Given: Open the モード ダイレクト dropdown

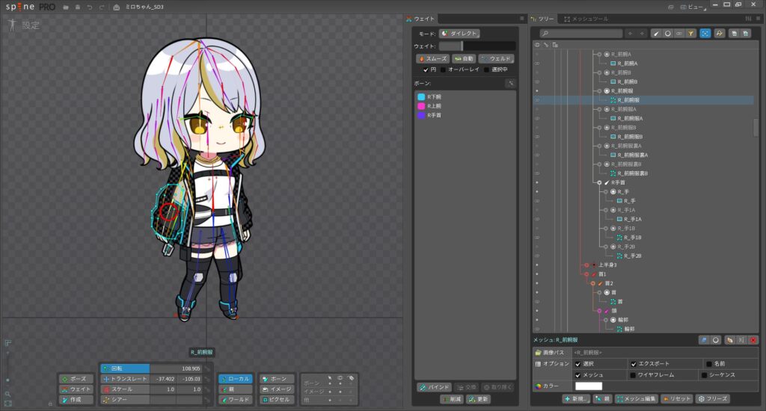Looking at the screenshot, I should click(x=459, y=33).
